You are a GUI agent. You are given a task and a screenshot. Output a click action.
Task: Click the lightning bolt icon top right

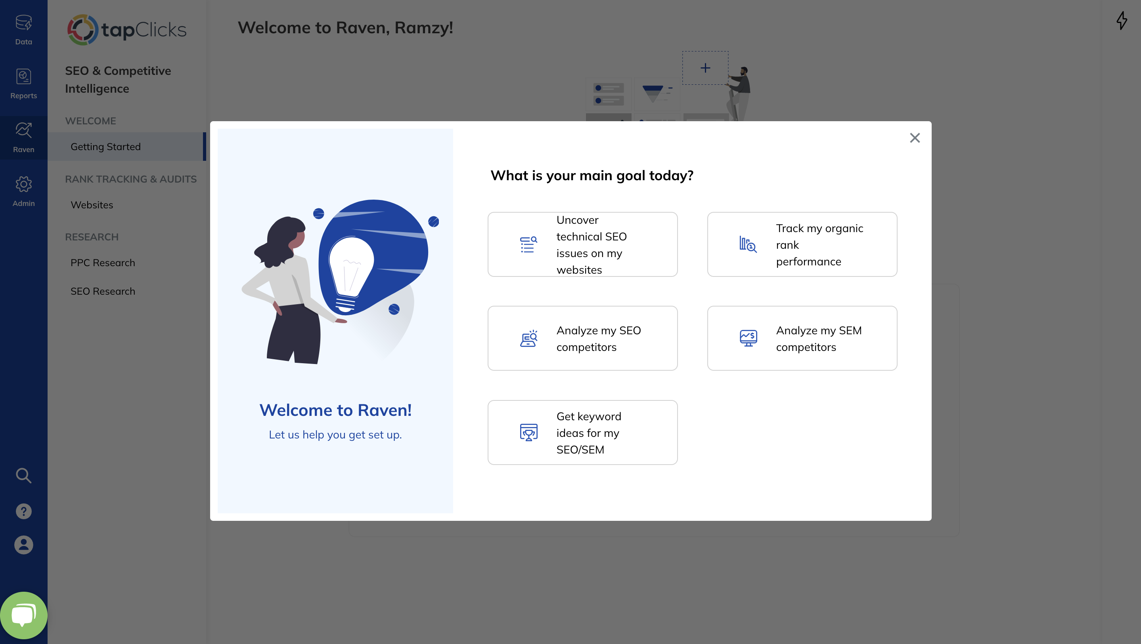pyautogui.click(x=1122, y=20)
